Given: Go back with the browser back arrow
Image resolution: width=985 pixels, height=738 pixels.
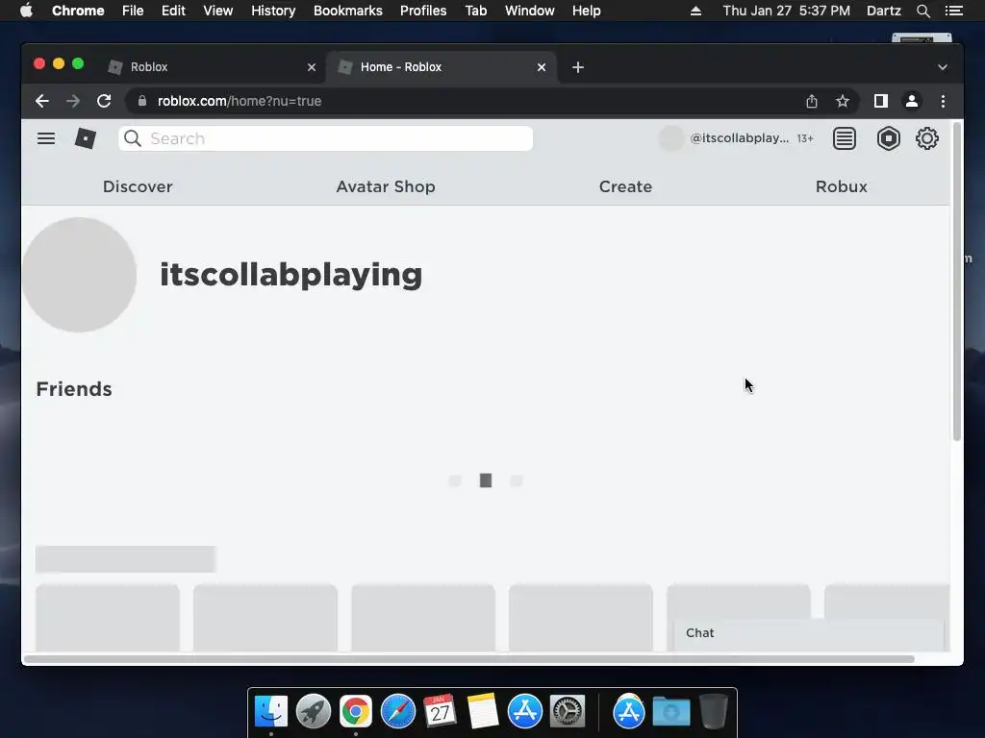Looking at the screenshot, I should 42,101.
